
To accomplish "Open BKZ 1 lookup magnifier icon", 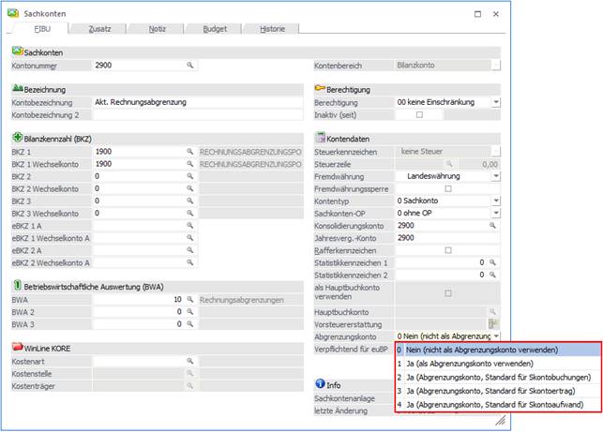I will pyautogui.click(x=189, y=151).
